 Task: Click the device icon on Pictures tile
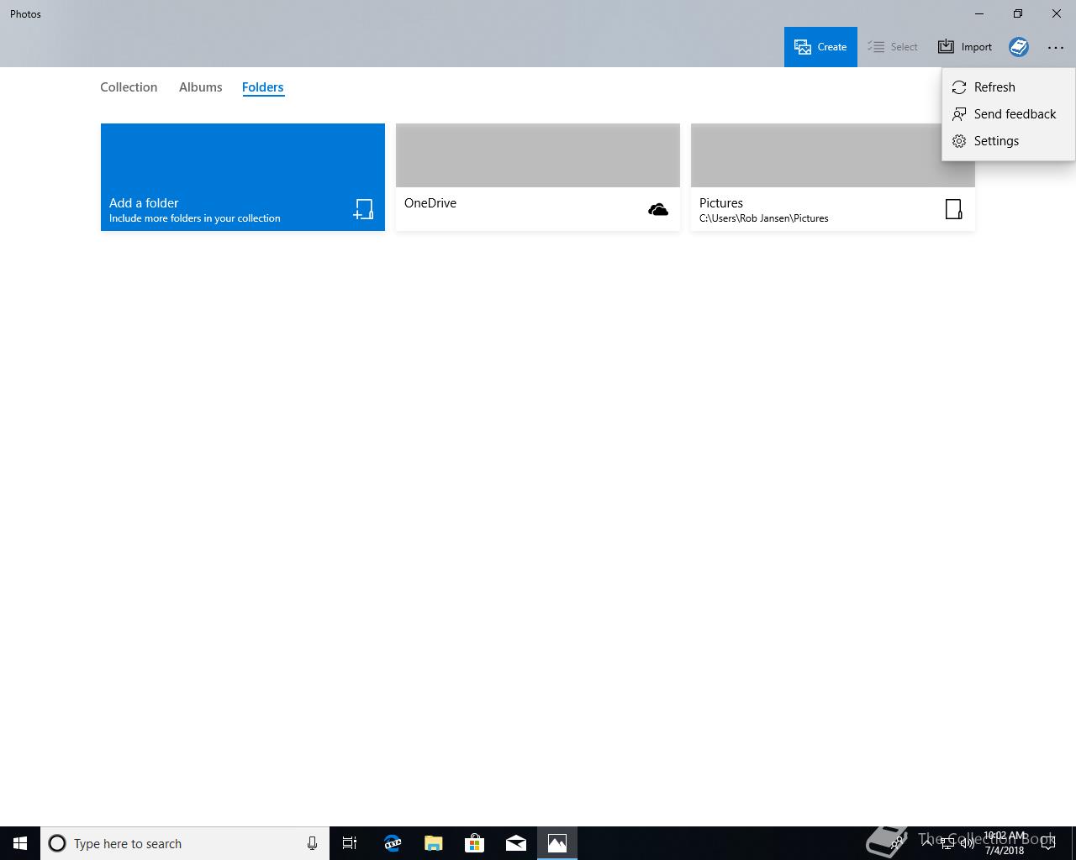953,209
